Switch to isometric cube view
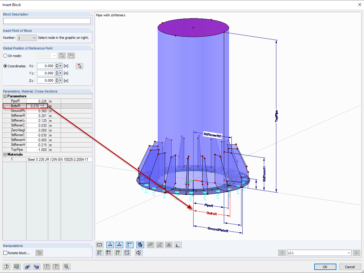Screen dimensions: 364x273 coord(127,253)
